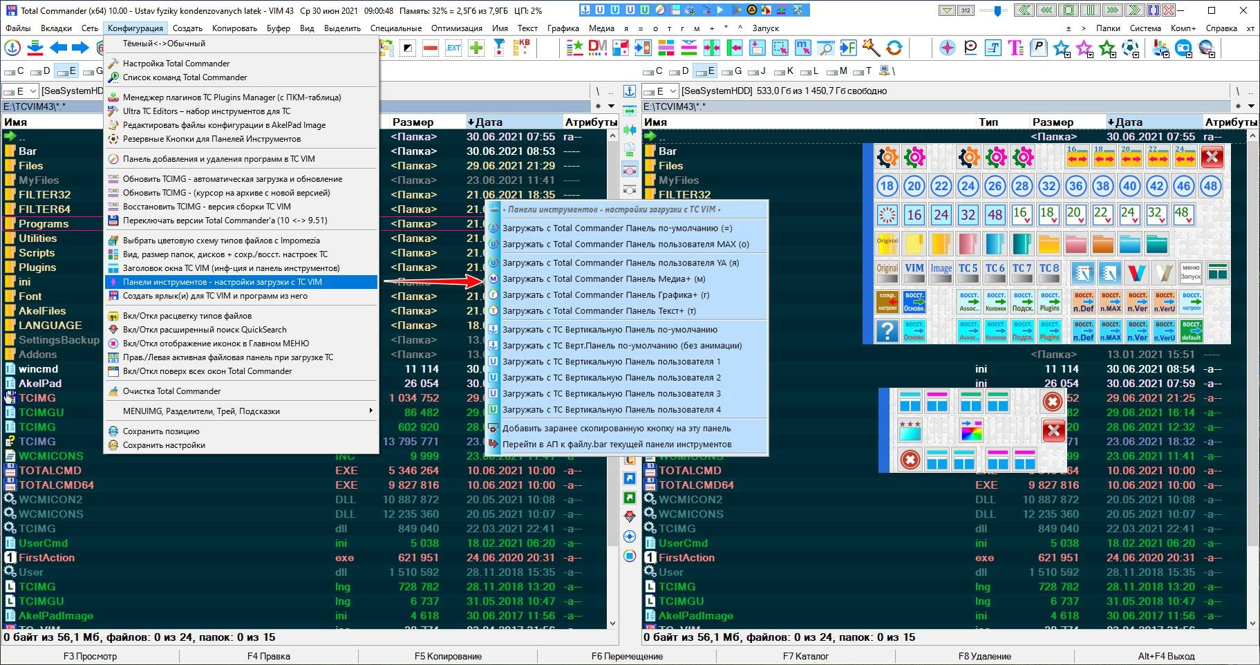The image size is (1260, 665).
Task: Click the green восст. default icon
Action: (x=1192, y=331)
